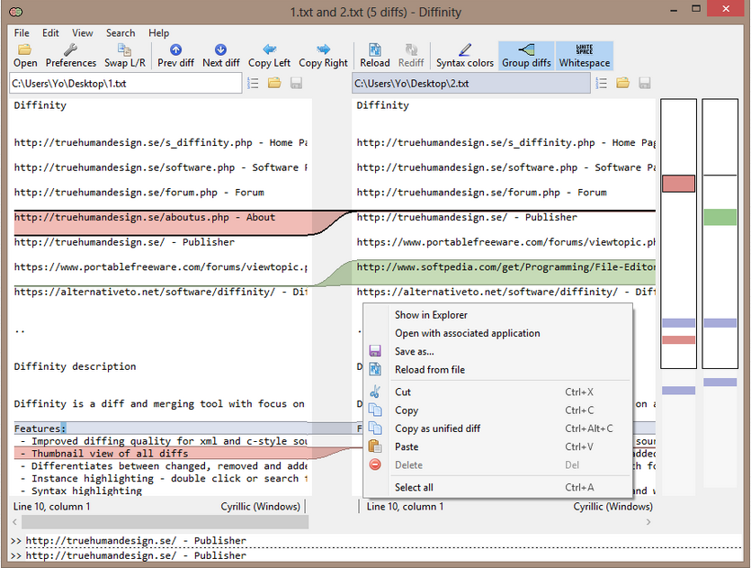The height and width of the screenshot is (568, 751).
Task: Click the green diff marker in right thumbnail
Action: [x=720, y=217]
